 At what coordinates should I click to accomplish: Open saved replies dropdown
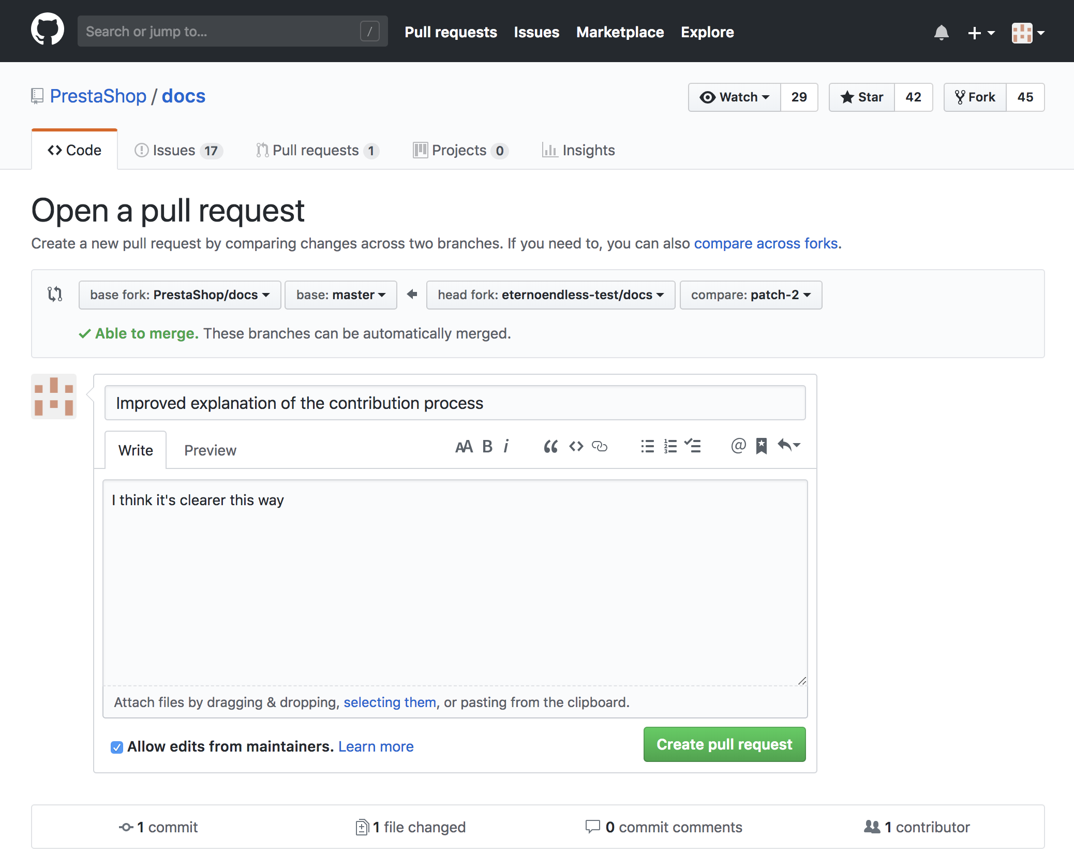point(789,446)
